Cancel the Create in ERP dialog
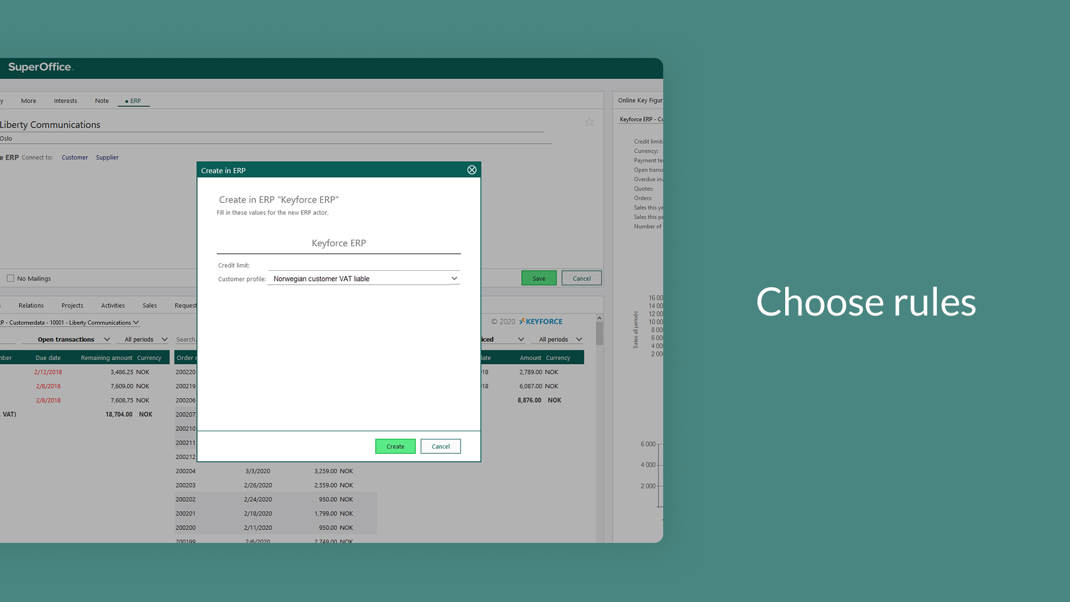Viewport: 1070px width, 602px height. pyautogui.click(x=440, y=446)
